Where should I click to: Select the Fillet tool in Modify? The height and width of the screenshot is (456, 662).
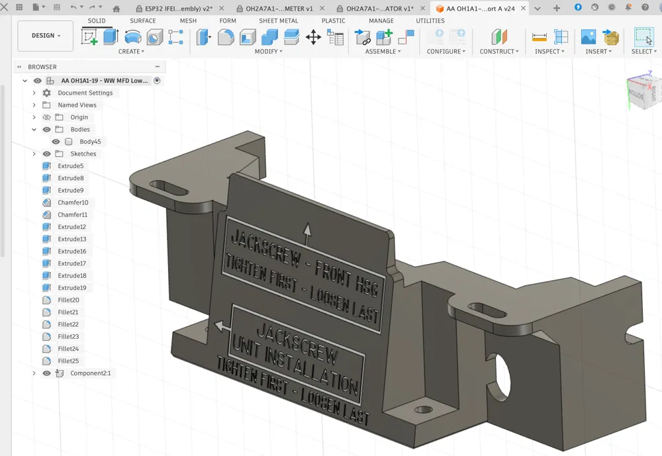[226, 37]
